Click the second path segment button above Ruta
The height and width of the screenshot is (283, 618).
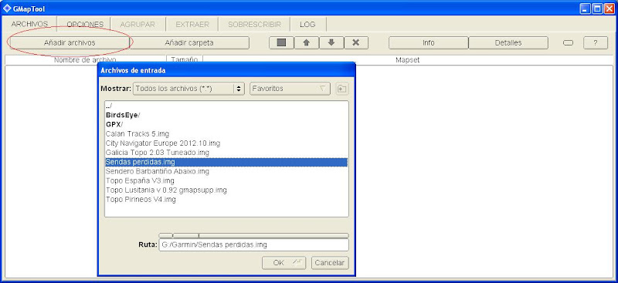tap(185, 235)
